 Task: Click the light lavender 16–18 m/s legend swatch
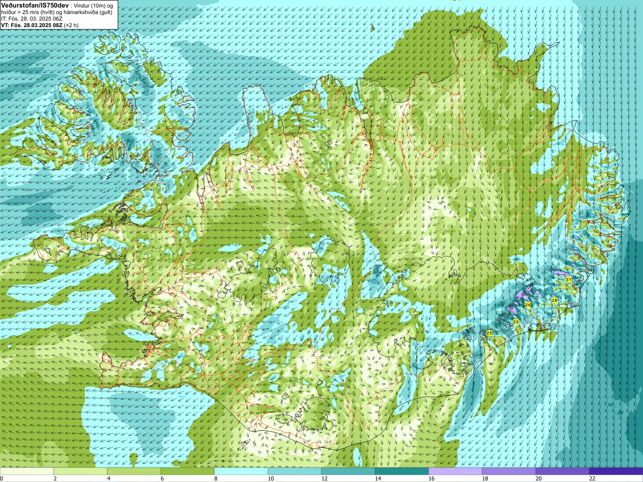tap(455, 471)
